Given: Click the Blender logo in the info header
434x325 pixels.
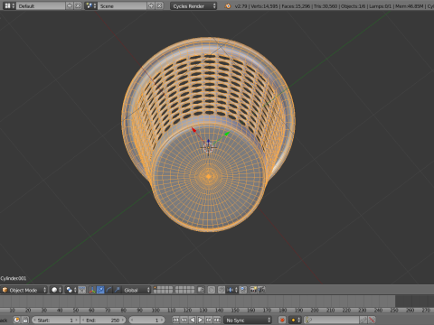Looking at the screenshot, I should pos(228,5).
